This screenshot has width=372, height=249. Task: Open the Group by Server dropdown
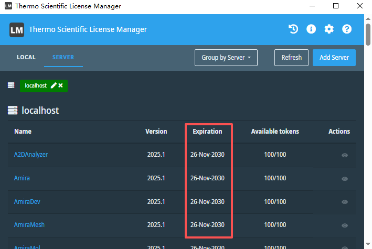point(226,58)
